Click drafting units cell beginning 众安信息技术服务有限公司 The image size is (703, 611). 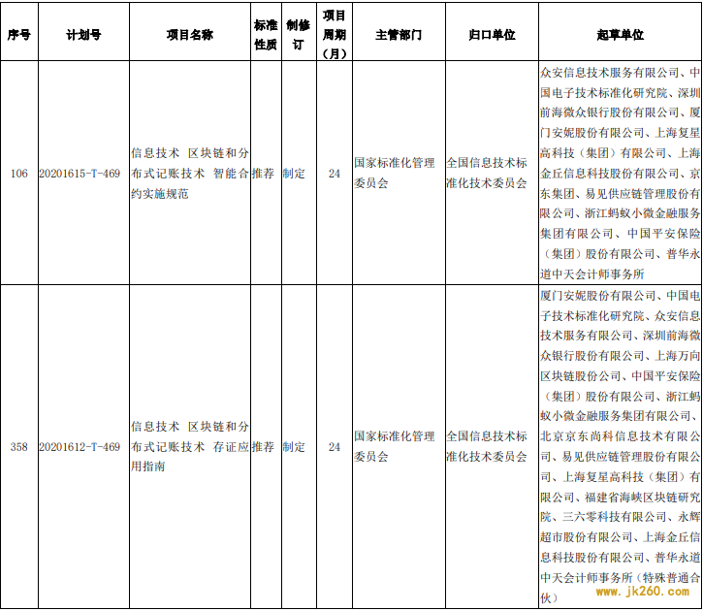tap(620, 173)
